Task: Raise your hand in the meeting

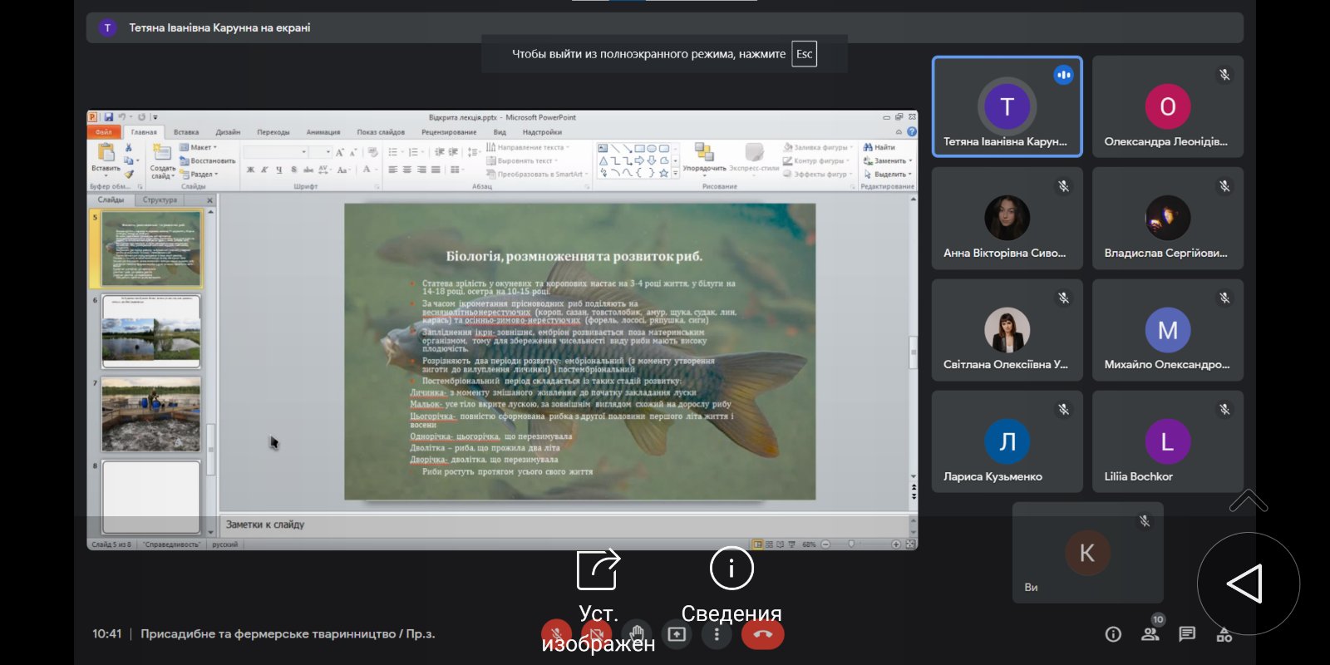Action: (x=637, y=634)
